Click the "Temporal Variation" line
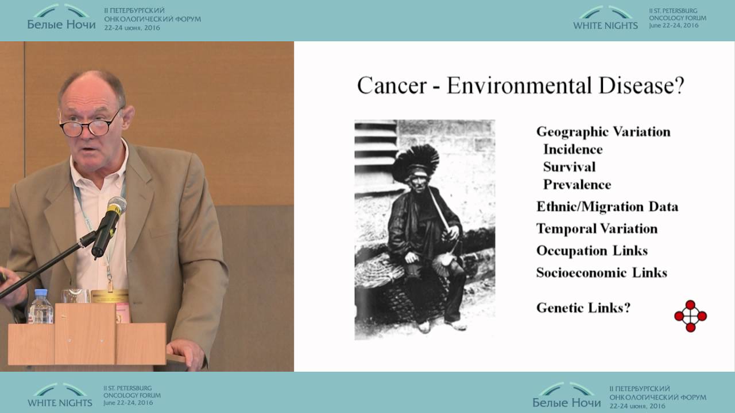The height and width of the screenshot is (413, 735). tap(597, 228)
